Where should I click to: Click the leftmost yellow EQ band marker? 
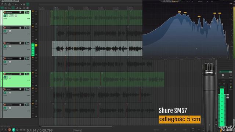click(180, 12)
